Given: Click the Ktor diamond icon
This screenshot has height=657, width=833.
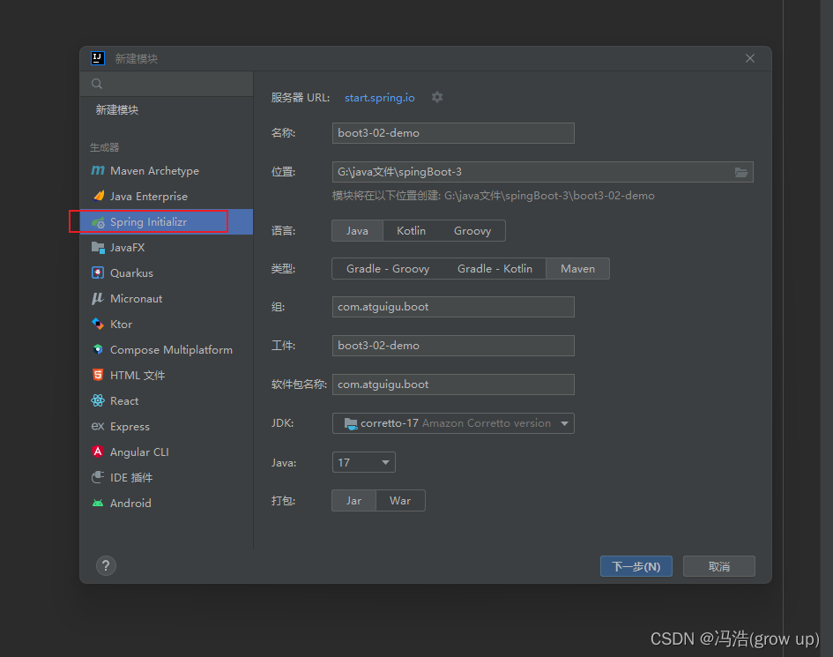Looking at the screenshot, I should pos(98,324).
